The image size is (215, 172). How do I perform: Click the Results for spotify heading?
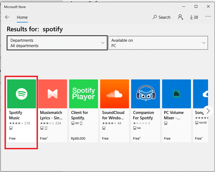click(x=35, y=29)
